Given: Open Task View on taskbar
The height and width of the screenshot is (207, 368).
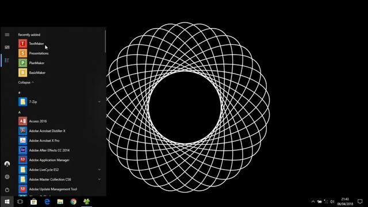Looking at the screenshot, I should pos(20,202).
